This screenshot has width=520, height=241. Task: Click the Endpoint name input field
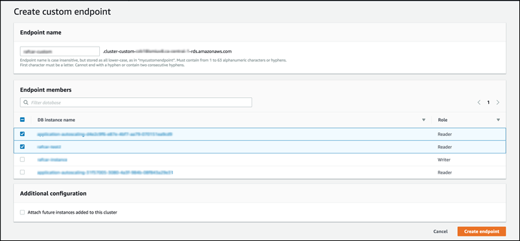pos(60,51)
